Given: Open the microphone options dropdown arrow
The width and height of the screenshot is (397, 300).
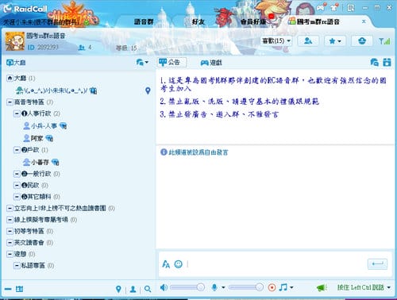Looking at the screenshot, I should coord(223,287).
